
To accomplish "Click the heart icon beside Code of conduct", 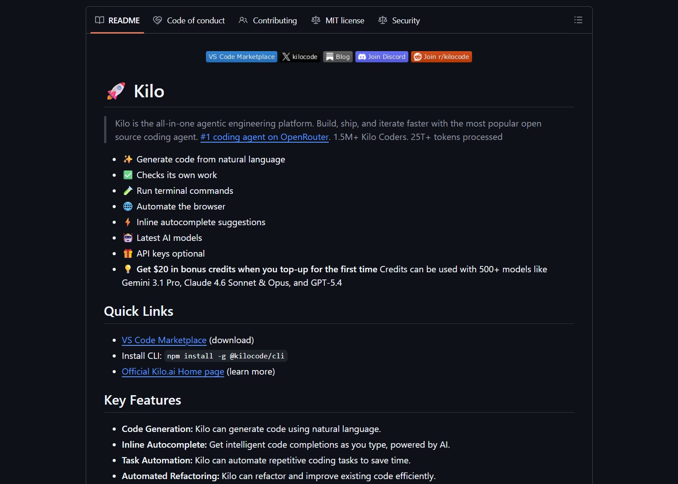I will pyautogui.click(x=157, y=20).
